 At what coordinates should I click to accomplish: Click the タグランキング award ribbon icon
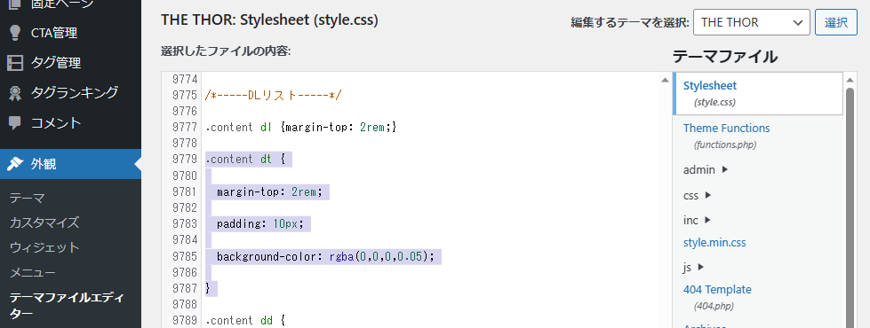click(15, 93)
